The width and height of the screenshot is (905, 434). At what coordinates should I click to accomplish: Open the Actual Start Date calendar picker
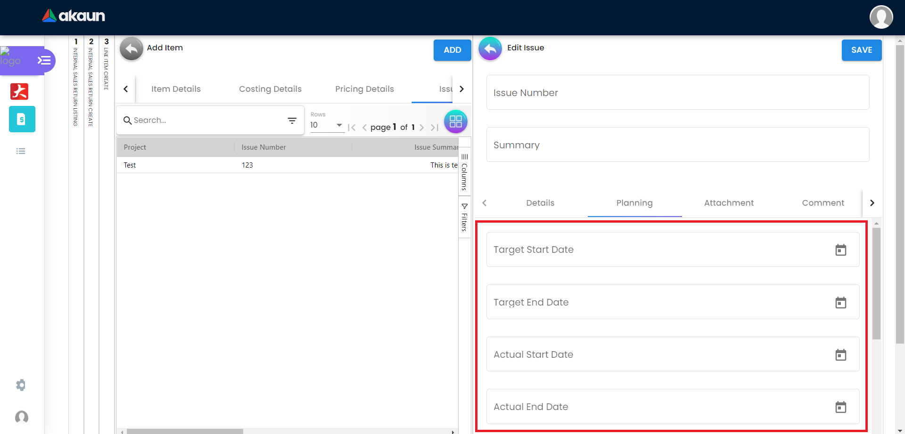click(841, 354)
